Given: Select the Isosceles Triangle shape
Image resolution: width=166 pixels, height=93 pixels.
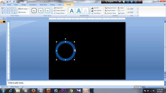Looking at the screenshot, I should point(2,11).
